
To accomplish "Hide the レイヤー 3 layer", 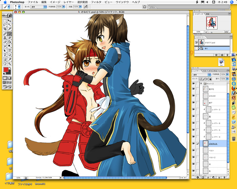I will 193,109.
